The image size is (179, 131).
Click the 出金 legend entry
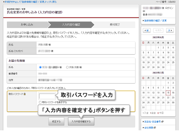coord(153,113)
